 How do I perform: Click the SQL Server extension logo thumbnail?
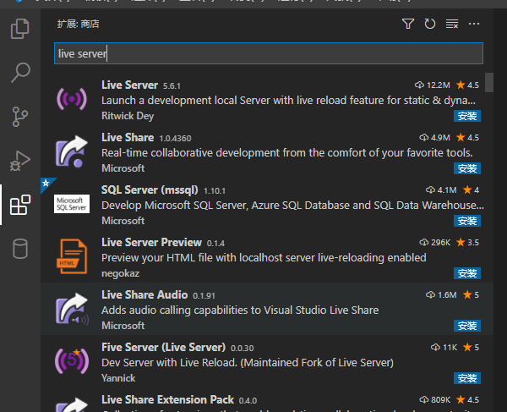tap(72, 204)
